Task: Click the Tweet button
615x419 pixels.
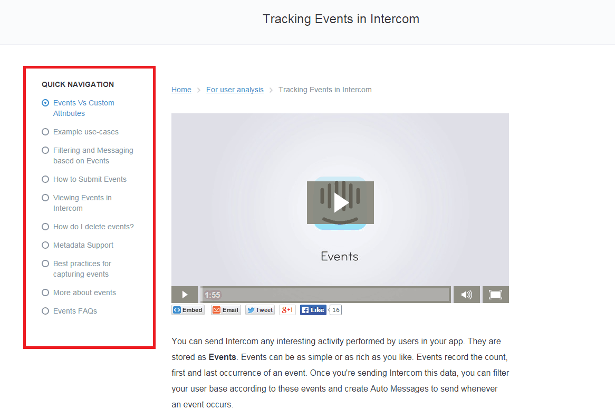Action: pos(260,310)
